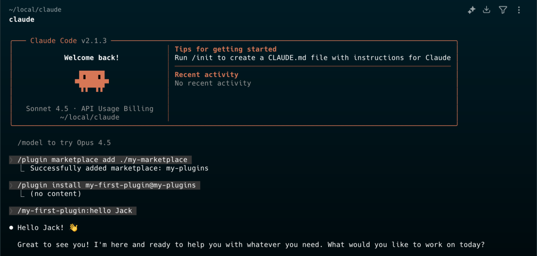Image resolution: width=537 pixels, height=256 pixels.
Task: Click the waving hand emoji
Action: click(x=73, y=228)
